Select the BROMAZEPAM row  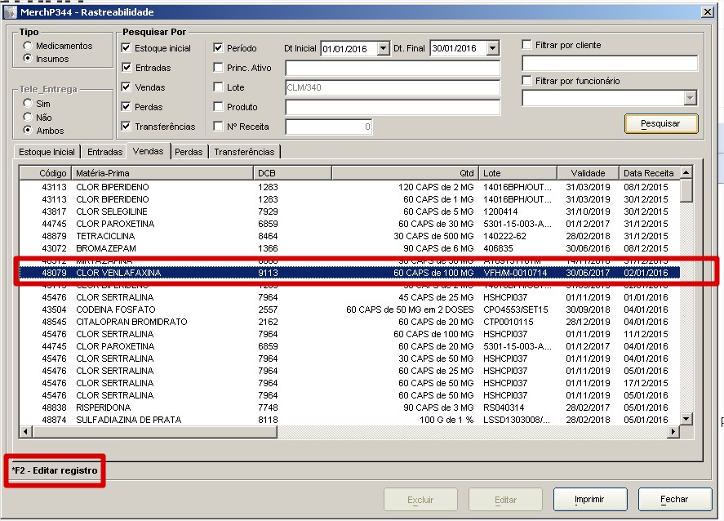(x=349, y=248)
